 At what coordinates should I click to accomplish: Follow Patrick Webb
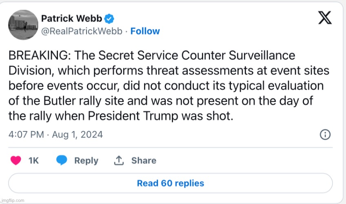coord(145,31)
